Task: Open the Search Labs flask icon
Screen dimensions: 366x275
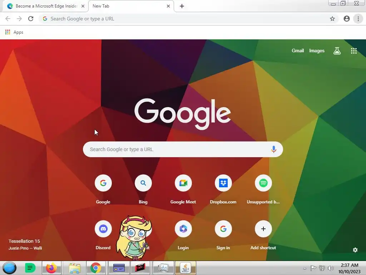Action: tap(337, 50)
